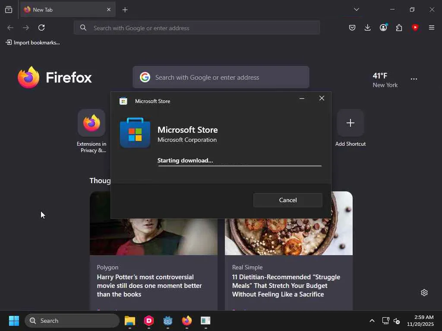The height and width of the screenshot is (331, 442).
Task: Go forward with the forward arrow
Action: point(26,28)
